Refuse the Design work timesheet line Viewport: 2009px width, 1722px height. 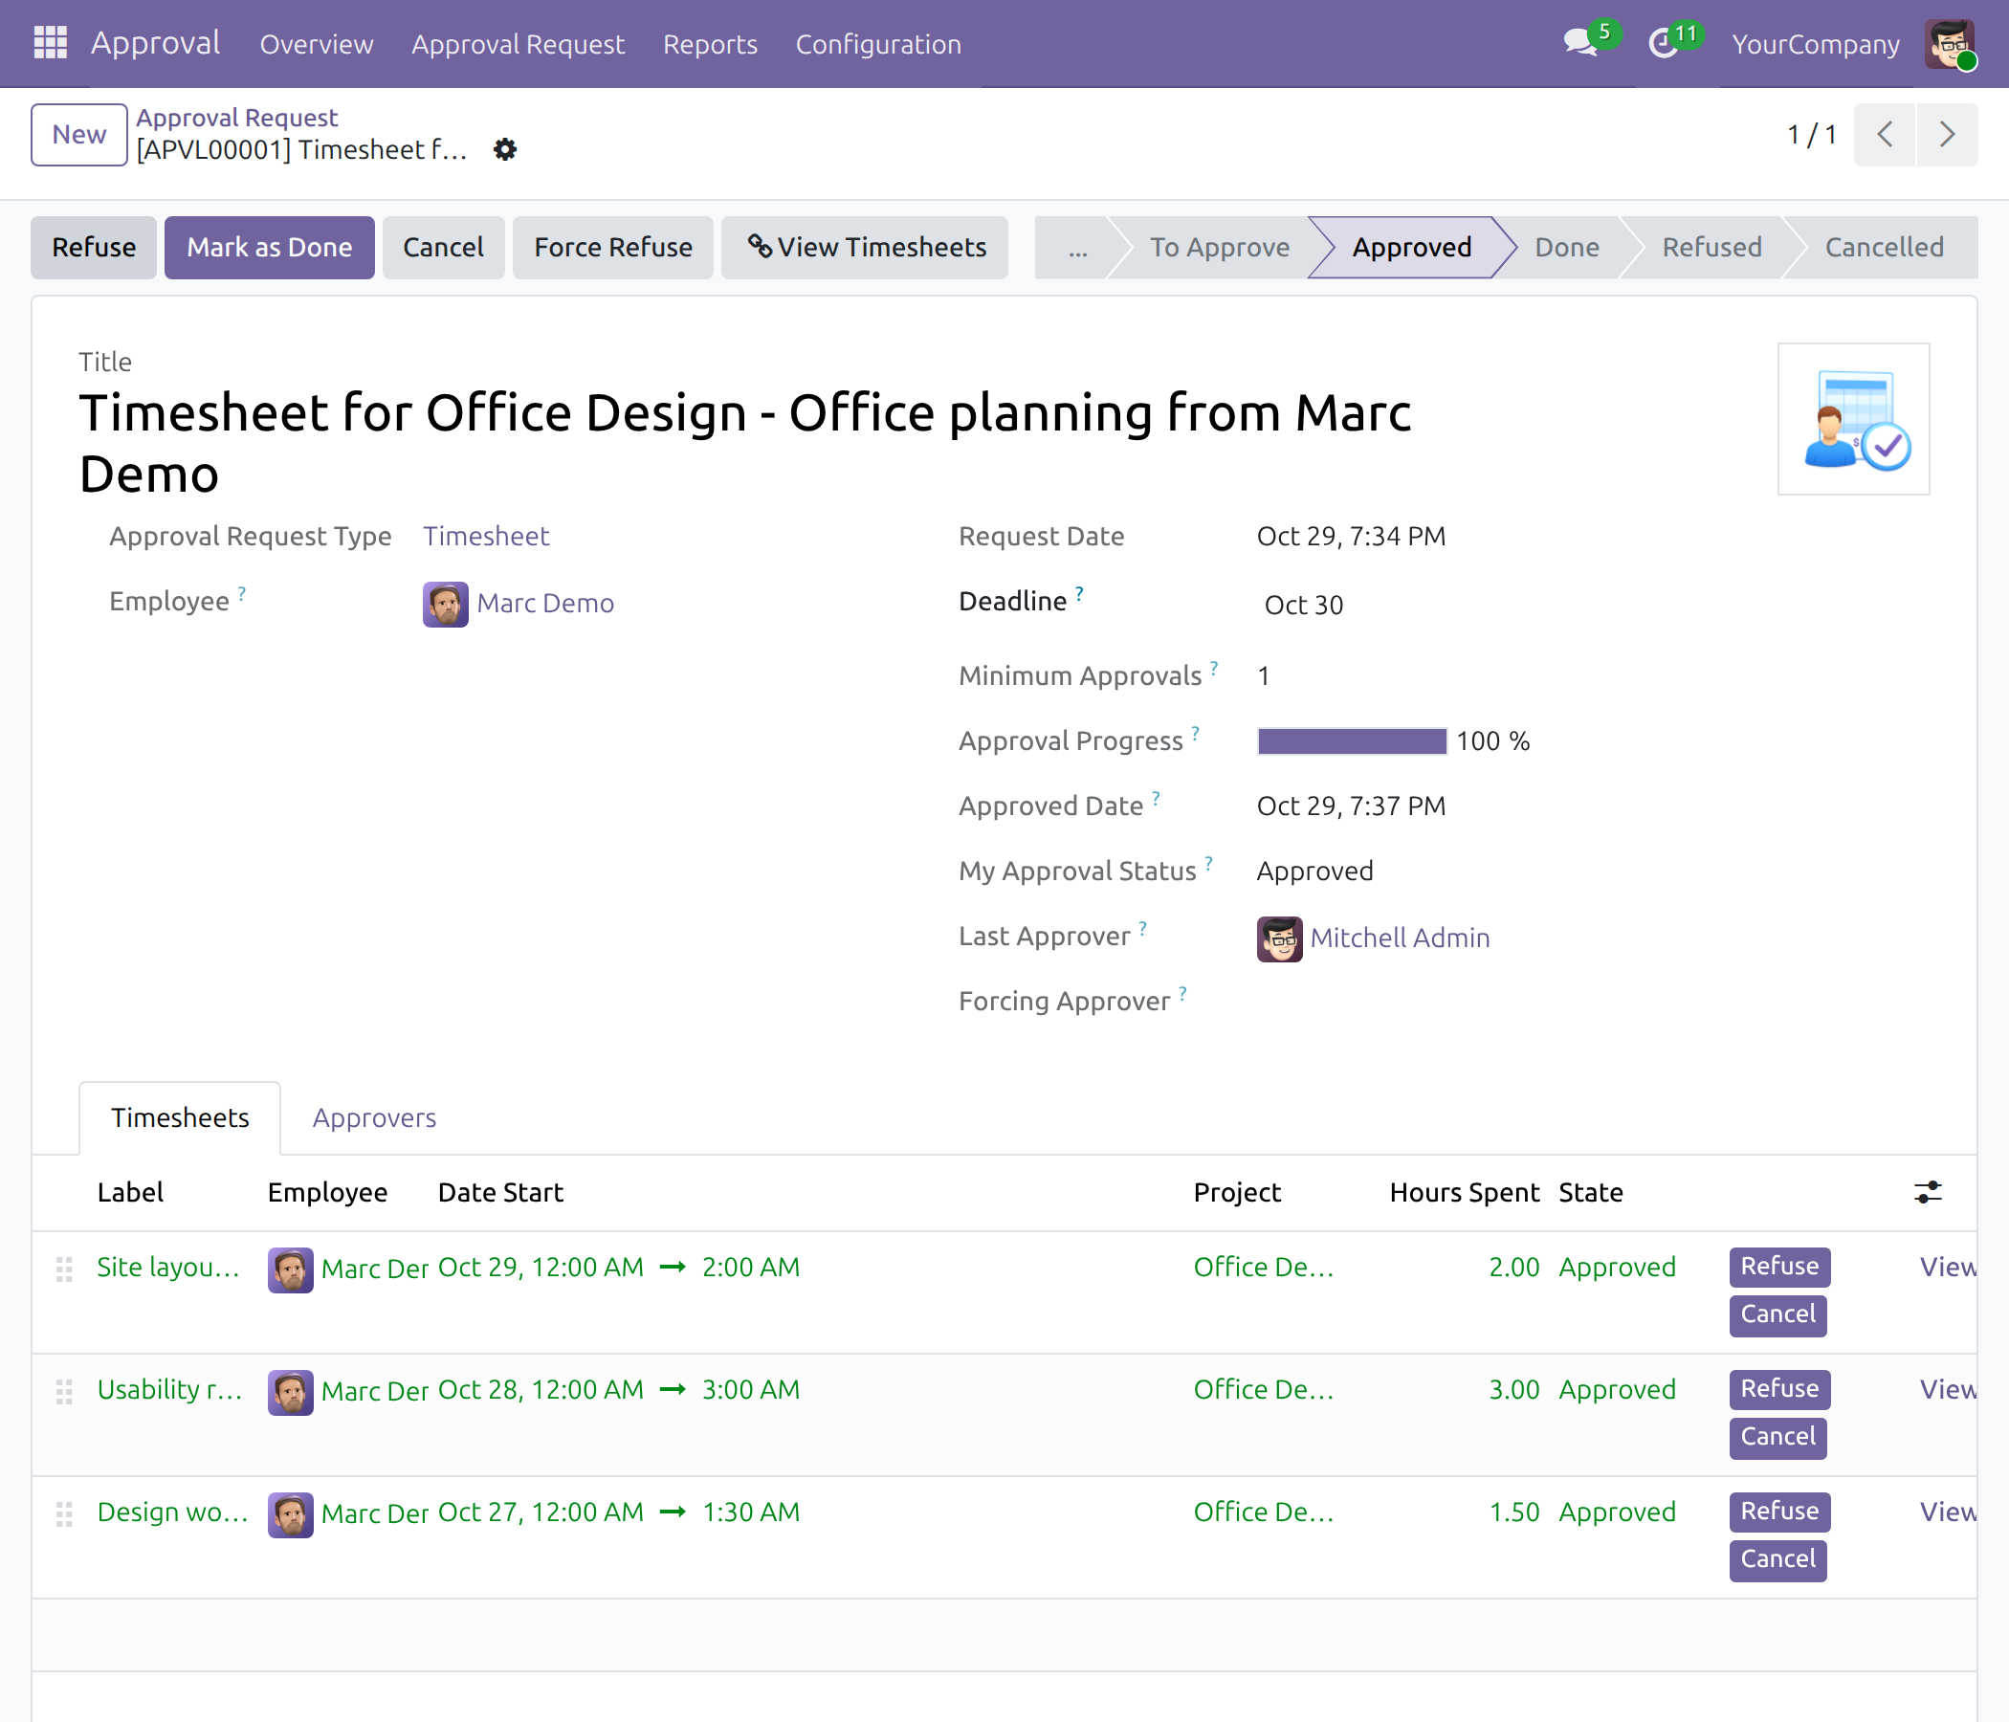point(1779,1511)
